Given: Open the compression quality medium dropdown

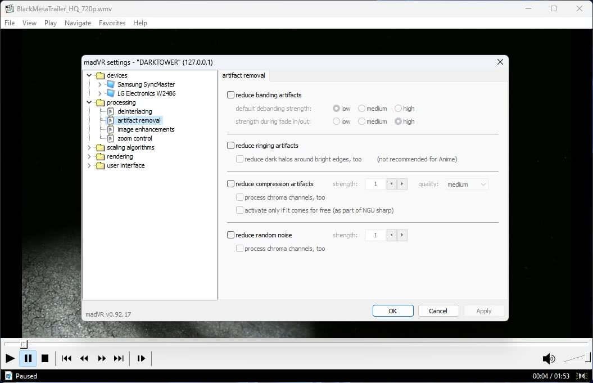Looking at the screenshot, I should coord(467,184).
